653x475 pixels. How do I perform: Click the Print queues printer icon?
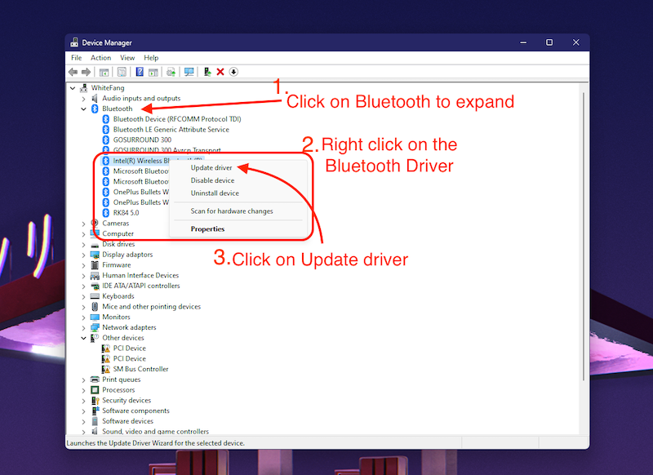tap(95, 380)
